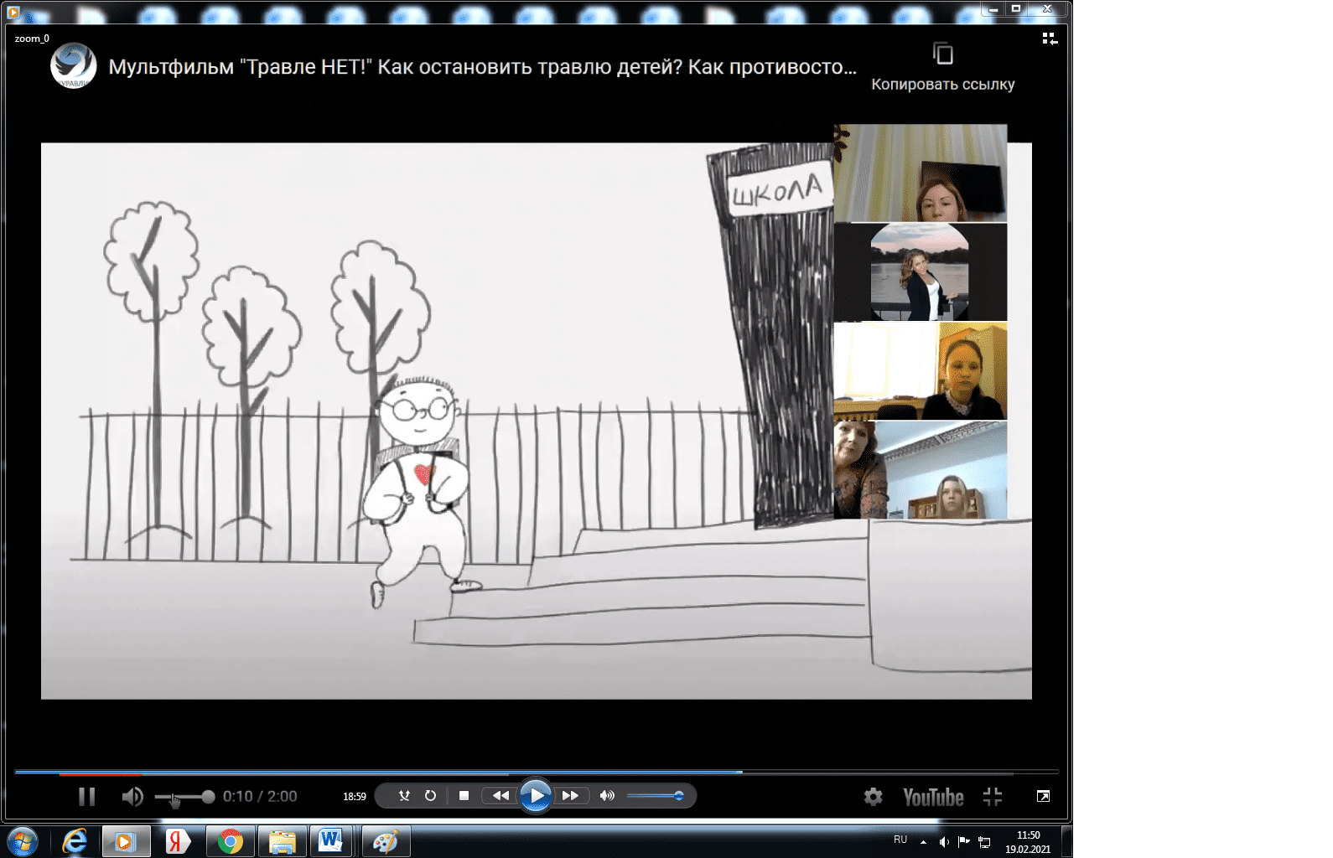
Task: Switch Media Player to Library view
Action: 1050,39
